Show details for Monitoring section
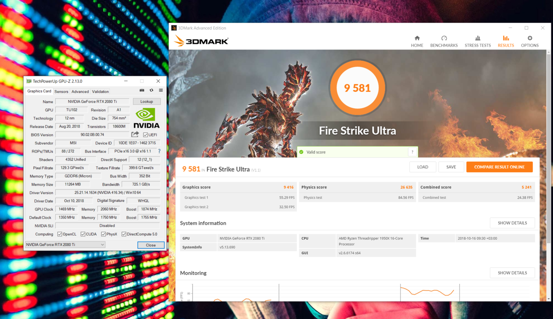 pyautogui.click(x=512, y=273)
